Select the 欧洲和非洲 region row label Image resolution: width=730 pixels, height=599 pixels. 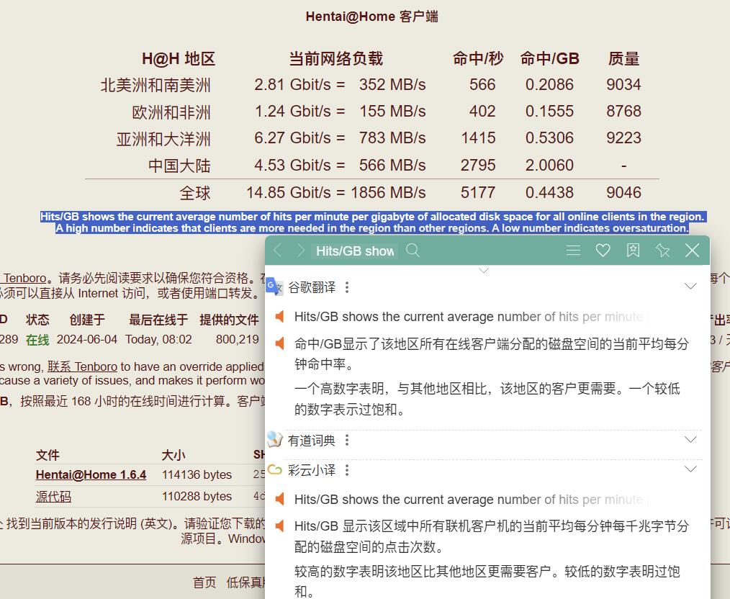171,112
